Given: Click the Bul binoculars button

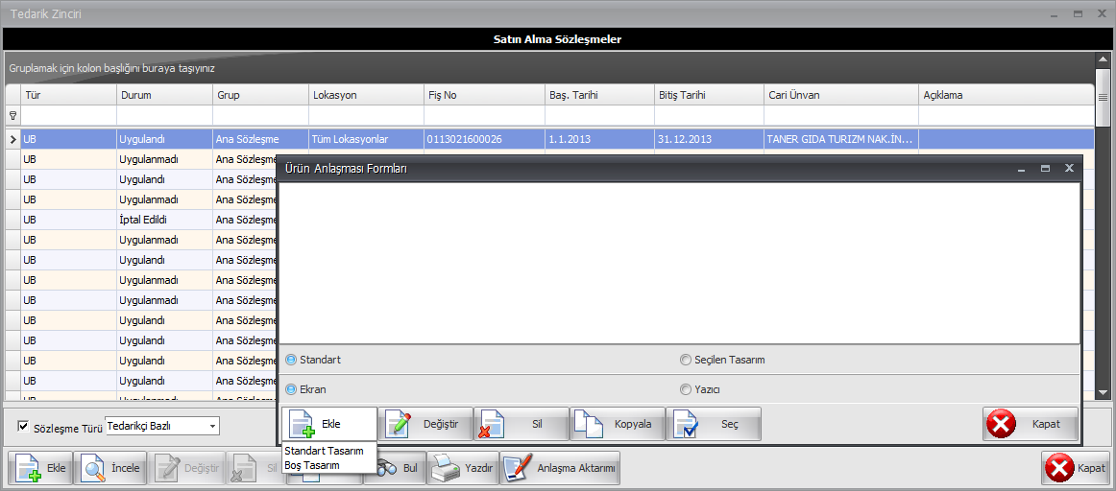Looking at the screenshot, I should (x=396, y=469).
